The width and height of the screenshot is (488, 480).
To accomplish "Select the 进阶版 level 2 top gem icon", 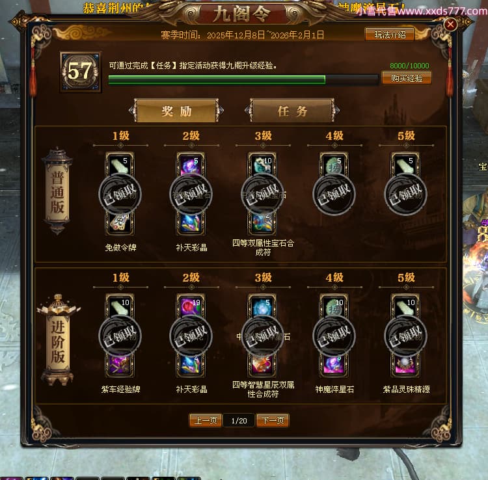I will [191, 306].
